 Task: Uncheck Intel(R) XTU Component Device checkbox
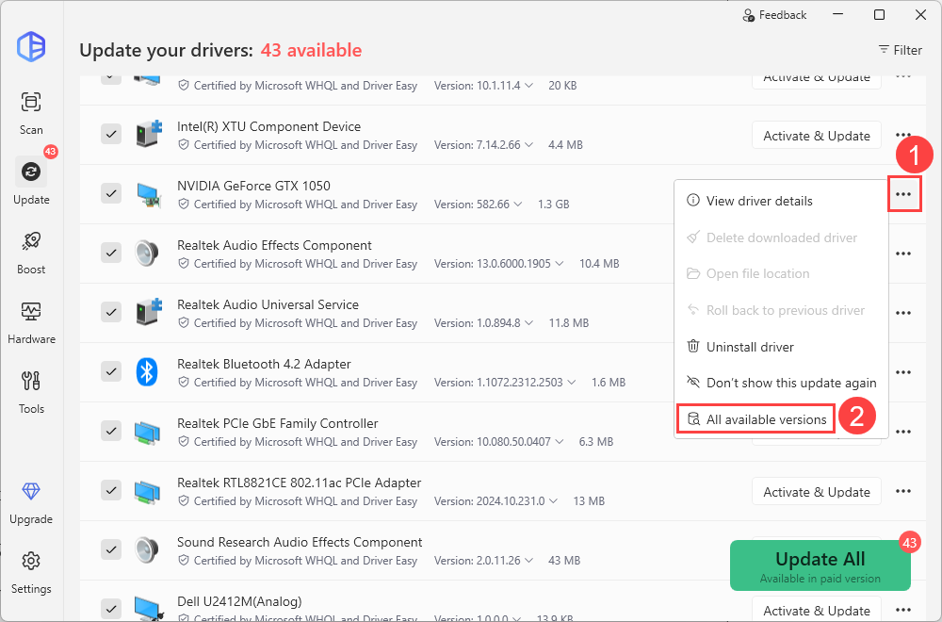(111, 134)
